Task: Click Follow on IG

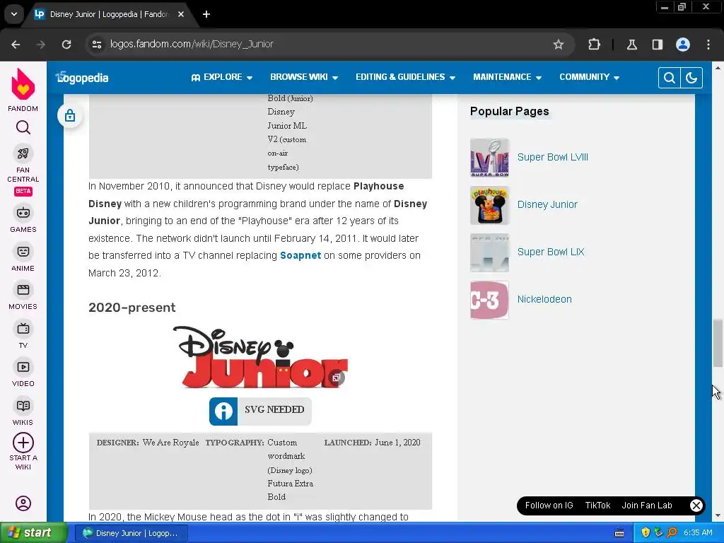Action: [549, 506]
